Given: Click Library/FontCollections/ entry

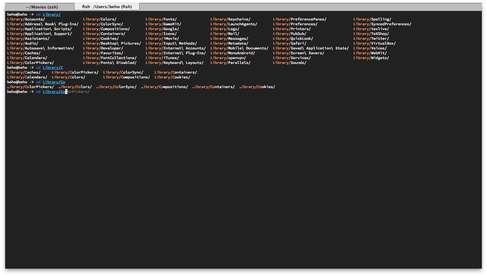Looking at the screenshot, I should pos(110,58).
